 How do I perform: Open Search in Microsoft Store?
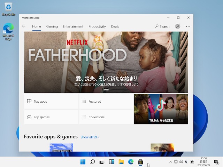pos(162,26)
